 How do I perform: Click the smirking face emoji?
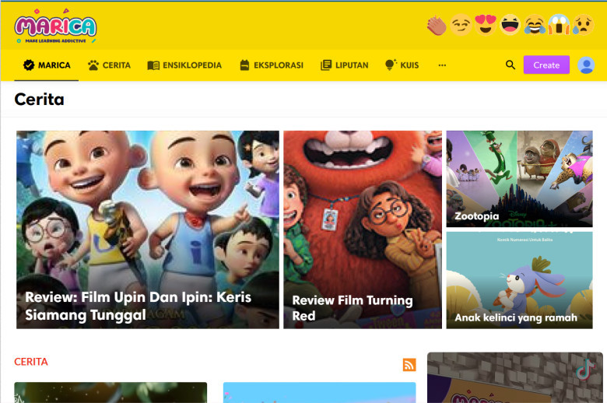(x=461, y=26)
